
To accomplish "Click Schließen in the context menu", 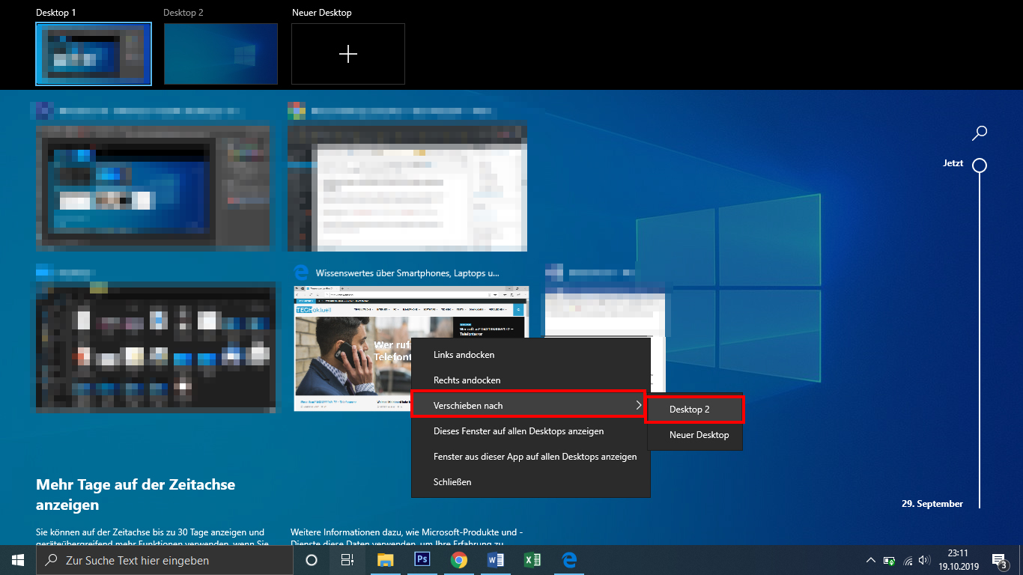I will pos(452,482).
